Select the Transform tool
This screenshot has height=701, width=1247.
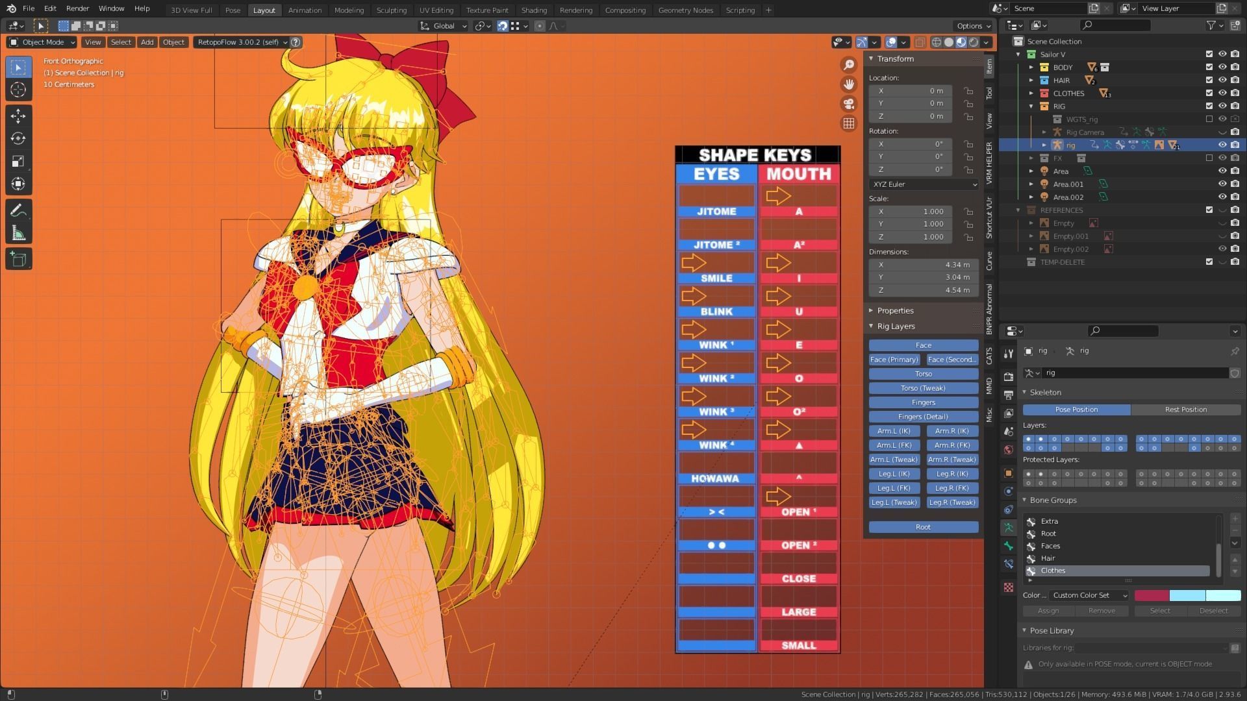coord(18,184)
